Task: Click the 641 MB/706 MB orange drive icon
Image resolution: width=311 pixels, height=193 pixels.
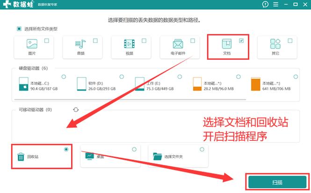Action: pos(256,84)
